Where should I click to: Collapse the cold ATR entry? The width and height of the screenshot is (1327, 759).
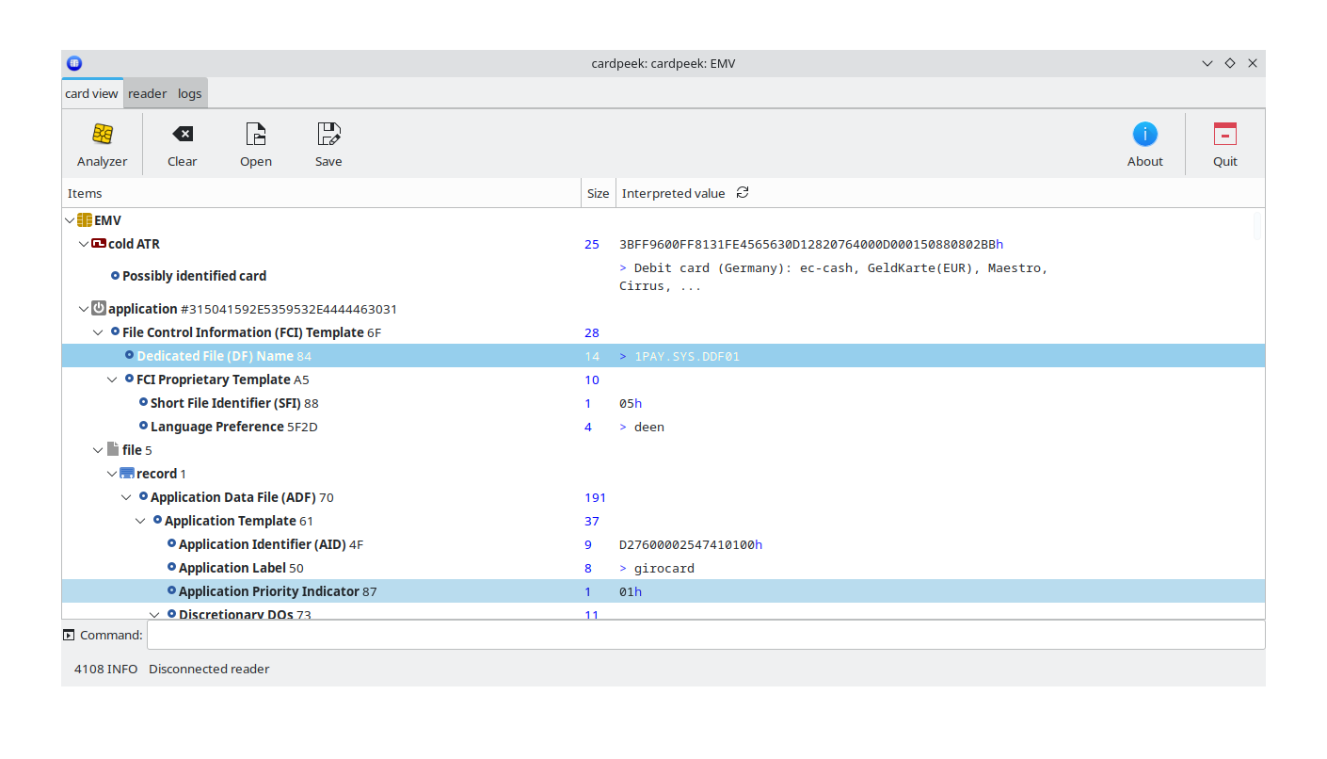(83, 243)
